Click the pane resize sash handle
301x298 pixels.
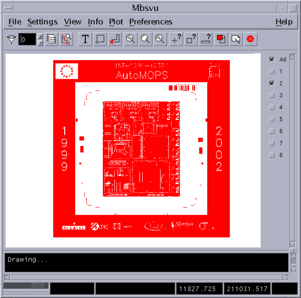coord(291,250)
